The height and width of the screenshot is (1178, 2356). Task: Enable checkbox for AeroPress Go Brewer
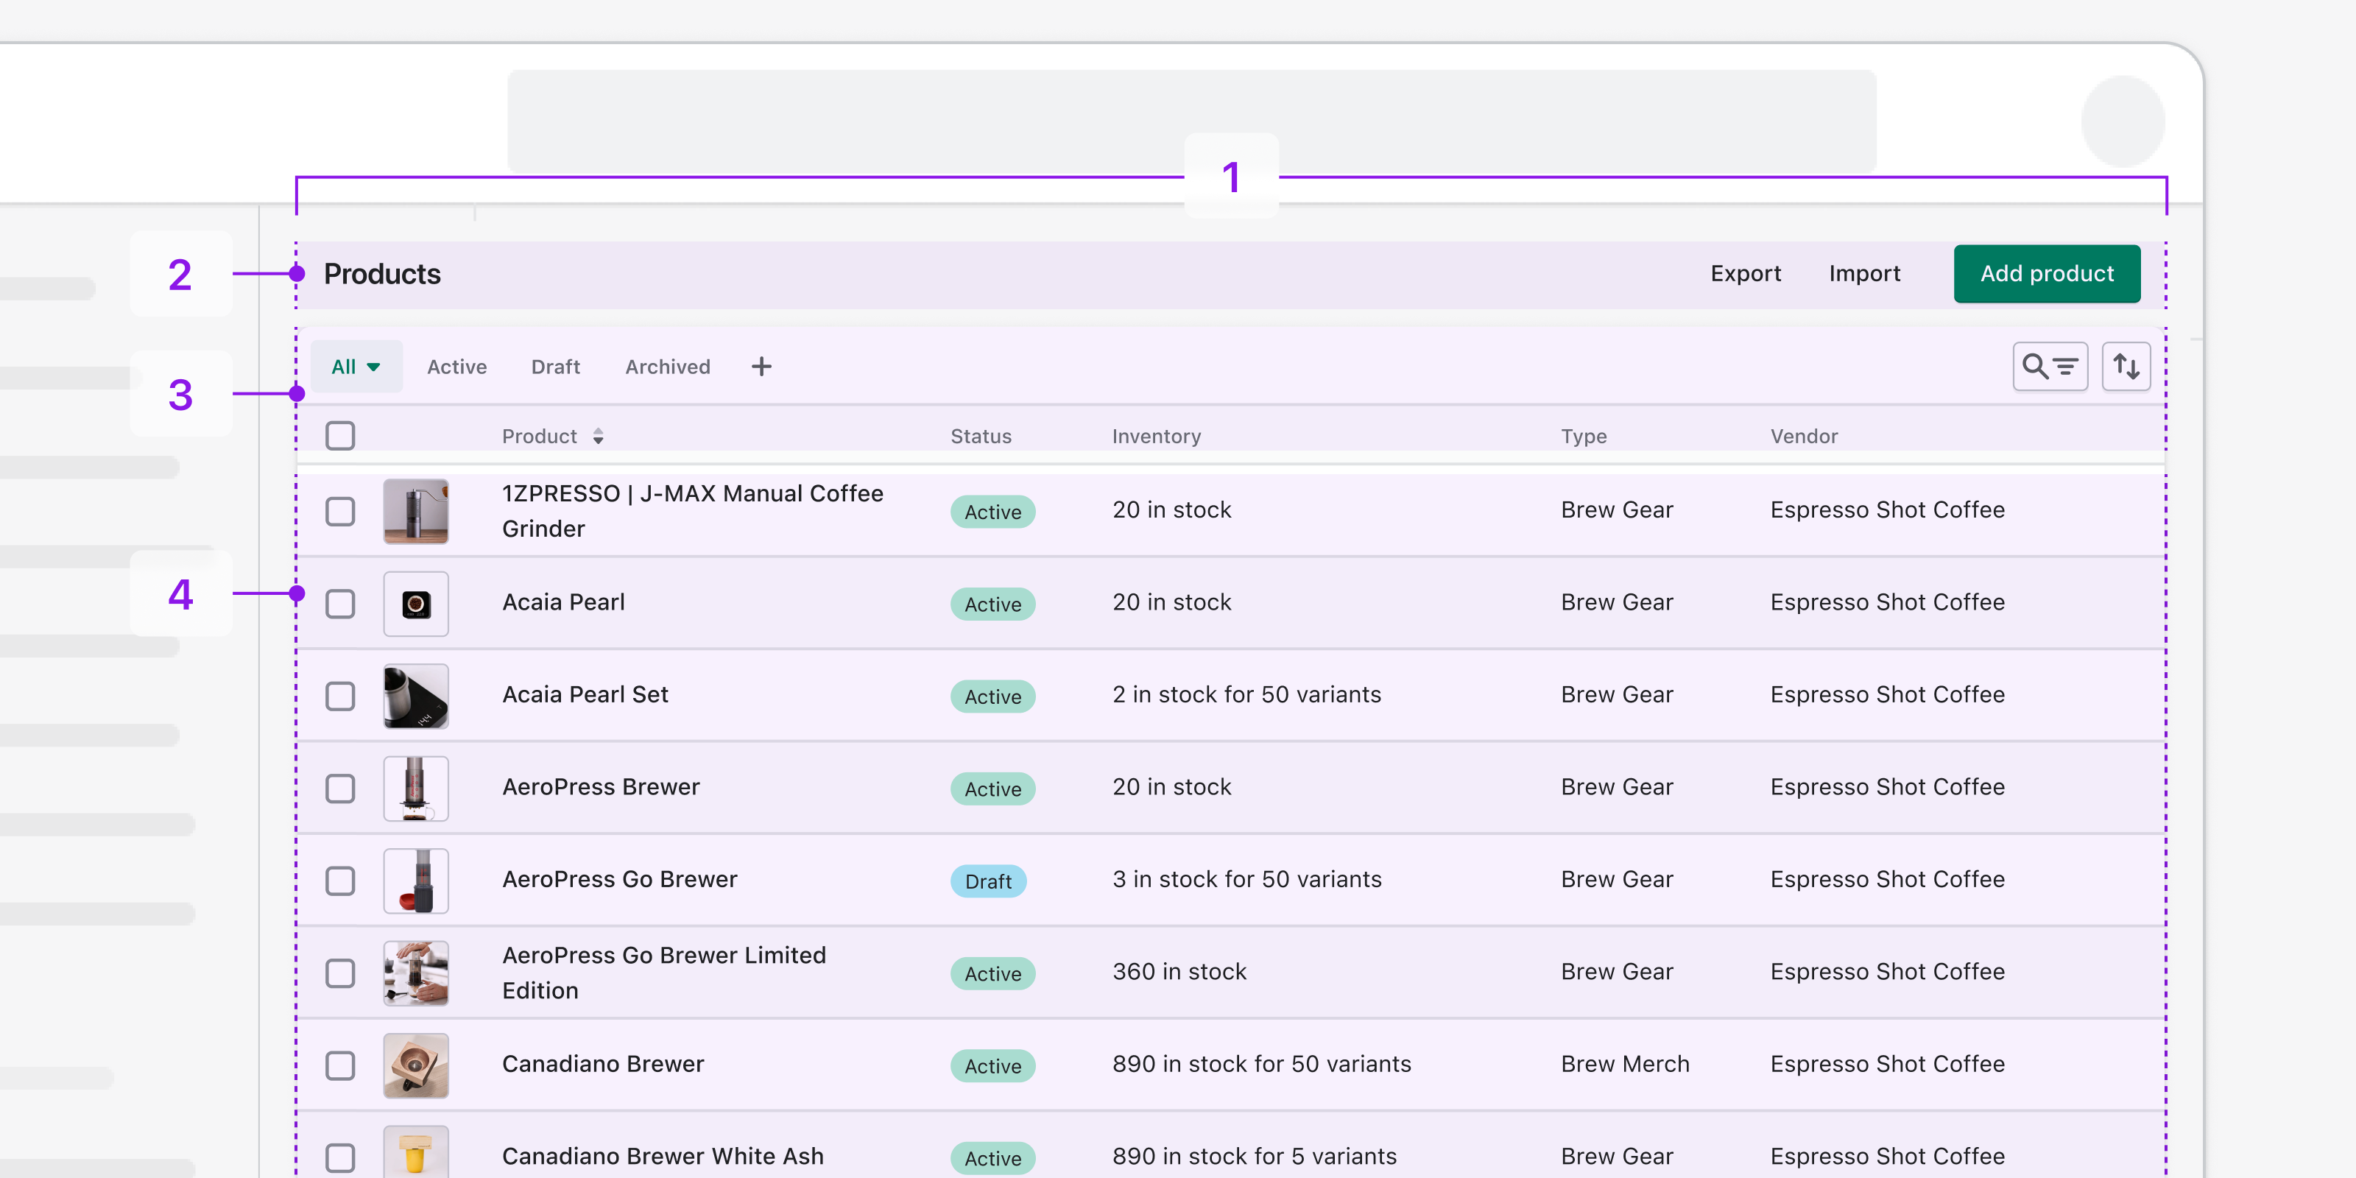click(339, 881)
